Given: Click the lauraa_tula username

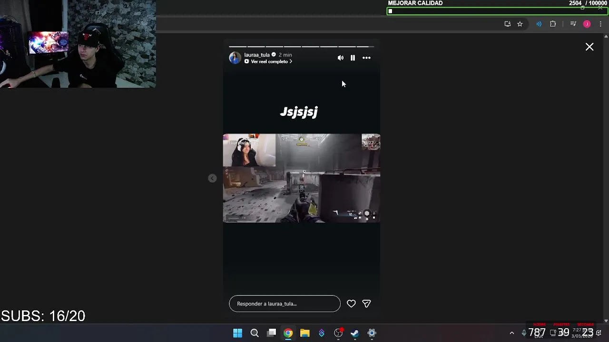Looking at the screenshot, I should [x=257, y=55].
